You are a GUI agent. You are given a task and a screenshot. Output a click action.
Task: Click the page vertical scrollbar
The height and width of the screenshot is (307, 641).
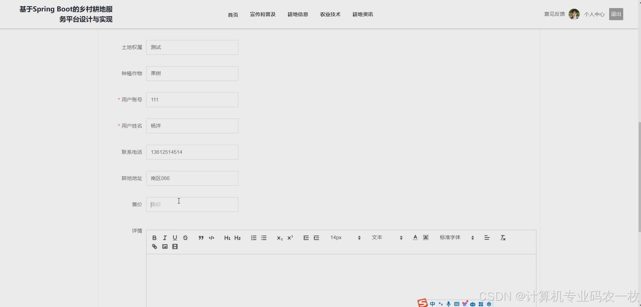pos(639,177)
